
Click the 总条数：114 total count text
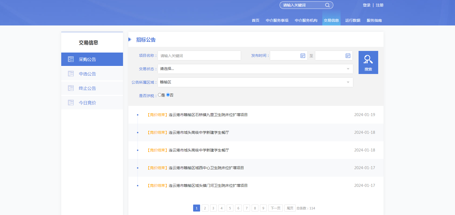[x=306, y=208]
